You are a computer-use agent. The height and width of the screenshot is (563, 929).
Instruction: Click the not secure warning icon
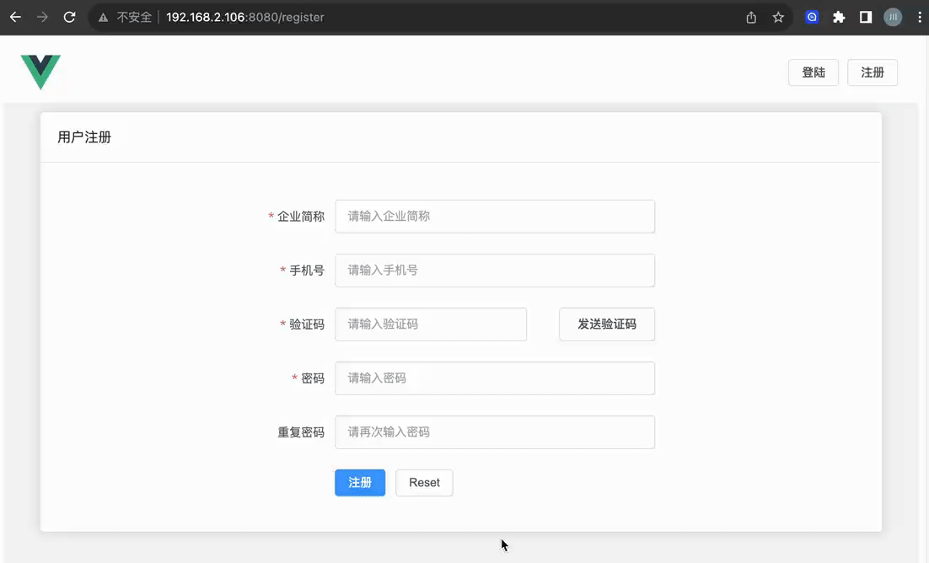point(103,17)
